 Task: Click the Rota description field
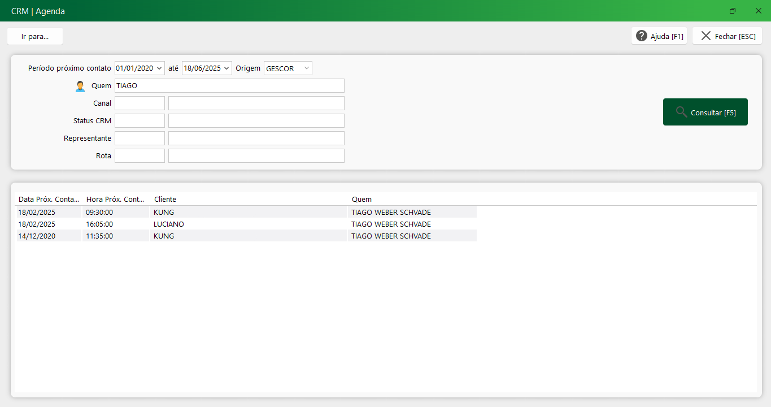click(x=256, y=156)
